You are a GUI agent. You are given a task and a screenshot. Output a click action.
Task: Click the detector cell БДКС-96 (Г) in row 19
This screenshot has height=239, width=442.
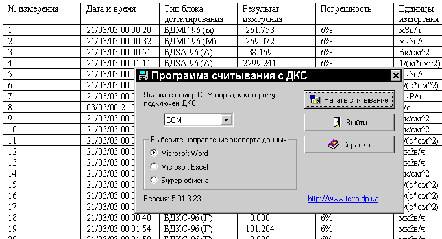point(188,229)
